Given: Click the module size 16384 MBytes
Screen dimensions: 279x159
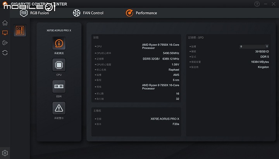Looking at the screenshot, I should (x=260, y=62).
